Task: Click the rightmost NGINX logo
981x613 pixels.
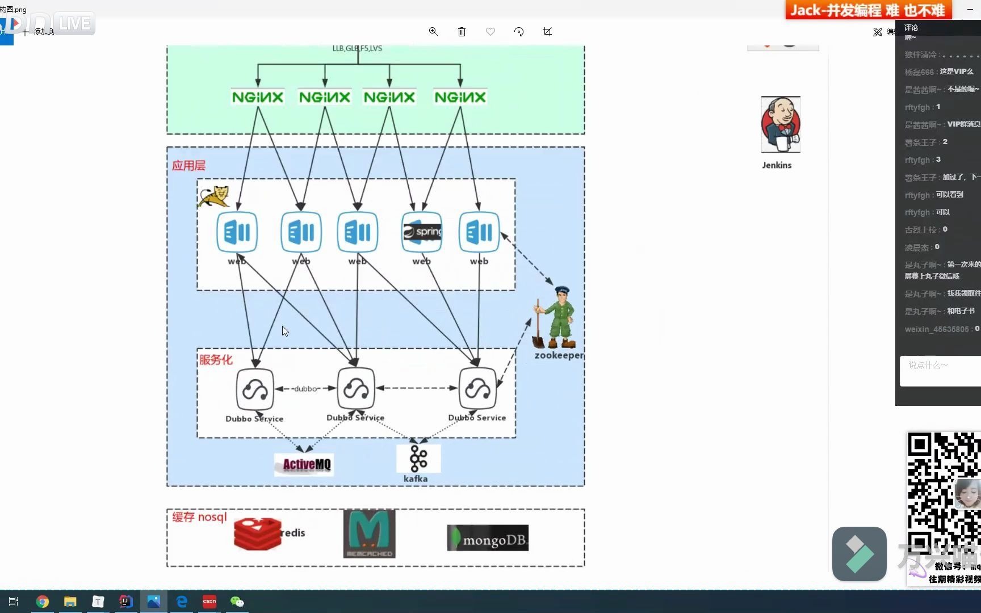Action: coord(460,97)
